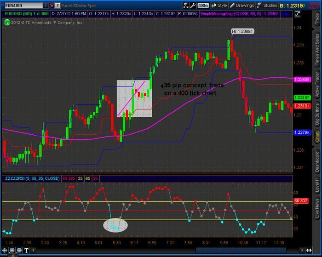Viewport: 322px width, 257px height.
Task: Click the # symbol table icon
Action: 57,6
